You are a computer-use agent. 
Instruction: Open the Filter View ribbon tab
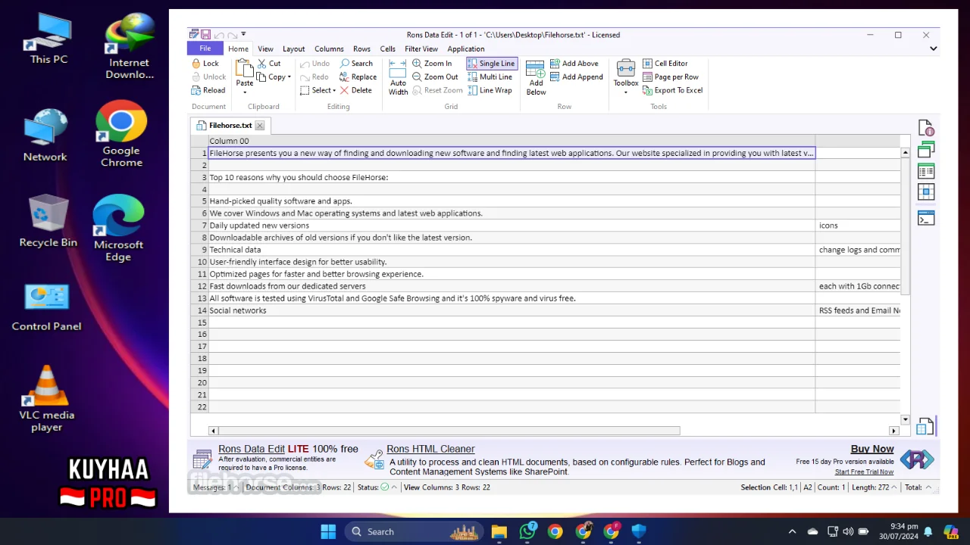tap(421, 48)
